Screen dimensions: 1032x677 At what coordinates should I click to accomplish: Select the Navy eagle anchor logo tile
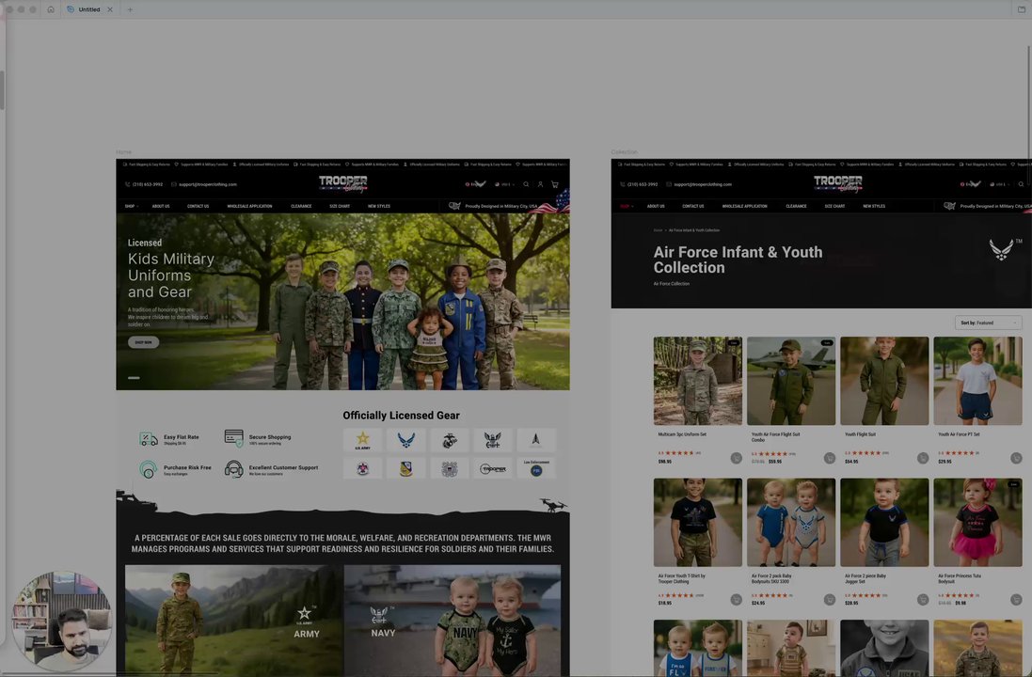pos(493,440)
